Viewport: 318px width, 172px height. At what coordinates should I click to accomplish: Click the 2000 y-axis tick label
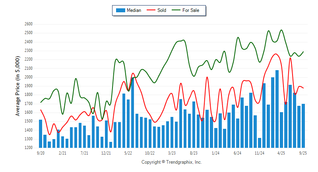[28, 77]
